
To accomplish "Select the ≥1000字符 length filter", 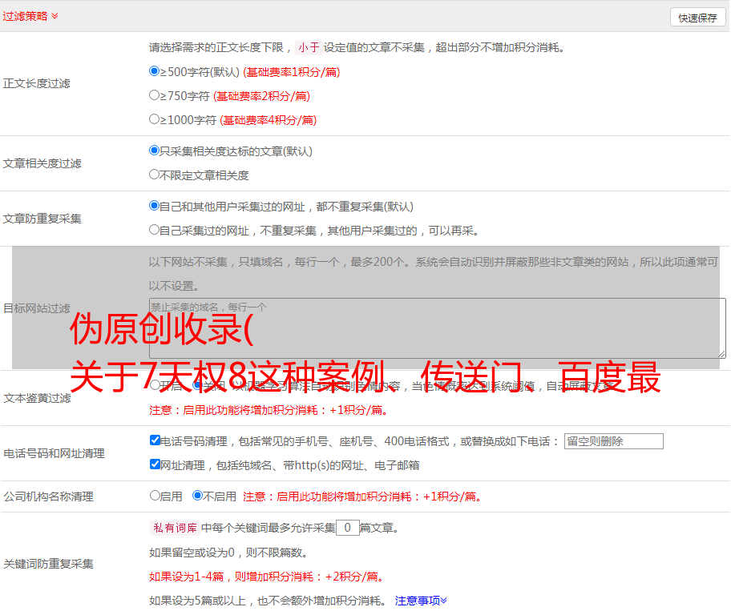I will (155, 119).
